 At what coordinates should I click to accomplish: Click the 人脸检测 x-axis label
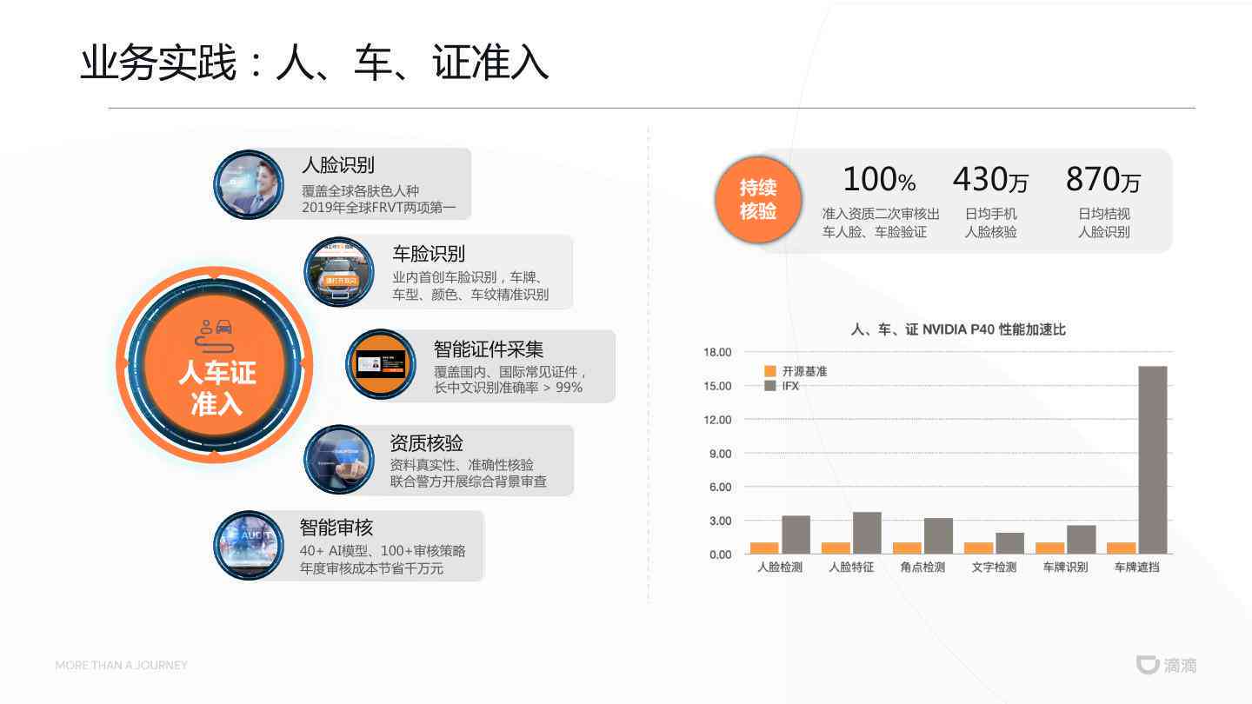tap(780, 568)
